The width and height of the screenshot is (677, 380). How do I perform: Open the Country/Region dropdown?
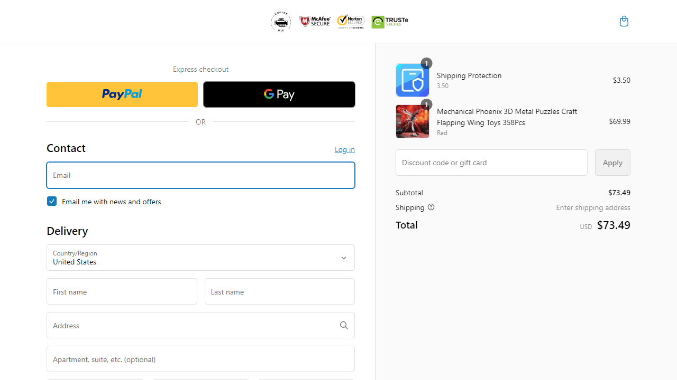[x=200, y=258]
